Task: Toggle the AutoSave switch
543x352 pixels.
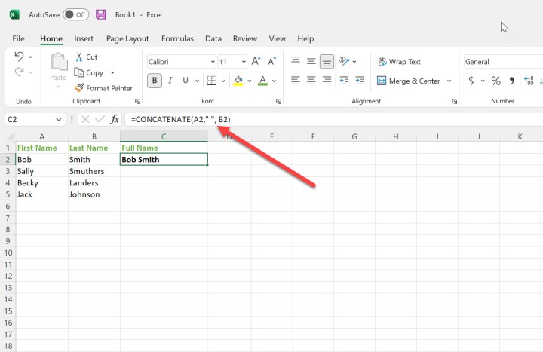Action: pos(75,14)
